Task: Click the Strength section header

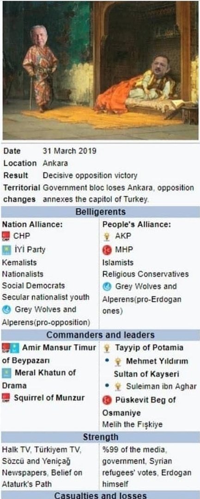Action: pos(100,437)
